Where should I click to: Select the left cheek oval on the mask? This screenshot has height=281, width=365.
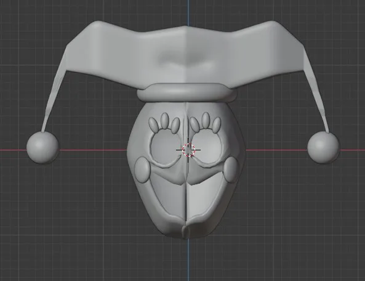pyautogui.click(x=142, y=169)
